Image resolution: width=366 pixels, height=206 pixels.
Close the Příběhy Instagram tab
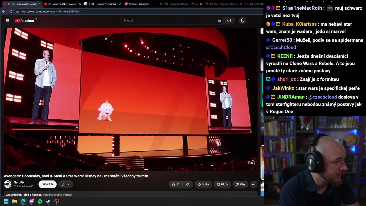[161, 4]
